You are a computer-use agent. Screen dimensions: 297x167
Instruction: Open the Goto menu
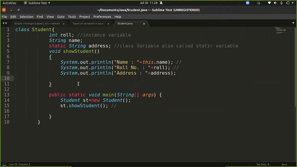pos(61,17)
